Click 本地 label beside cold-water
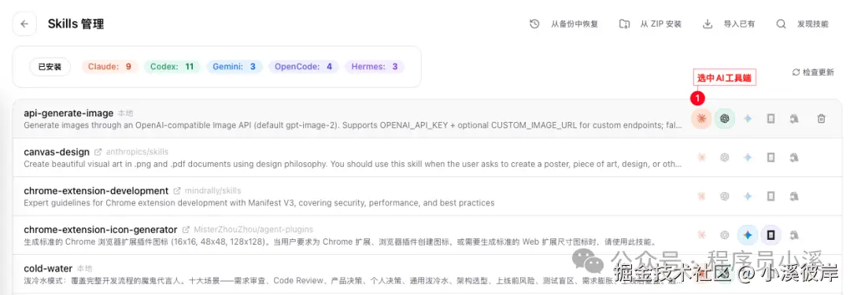Screen dimensions: 850x295 pyautogui.click(x=84, y=268)
